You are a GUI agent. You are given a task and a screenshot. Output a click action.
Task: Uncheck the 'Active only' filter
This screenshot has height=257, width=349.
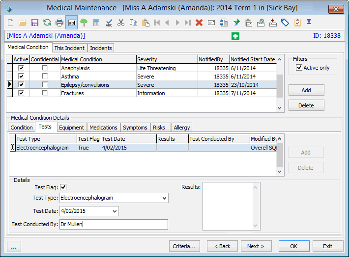coord(299,68)
